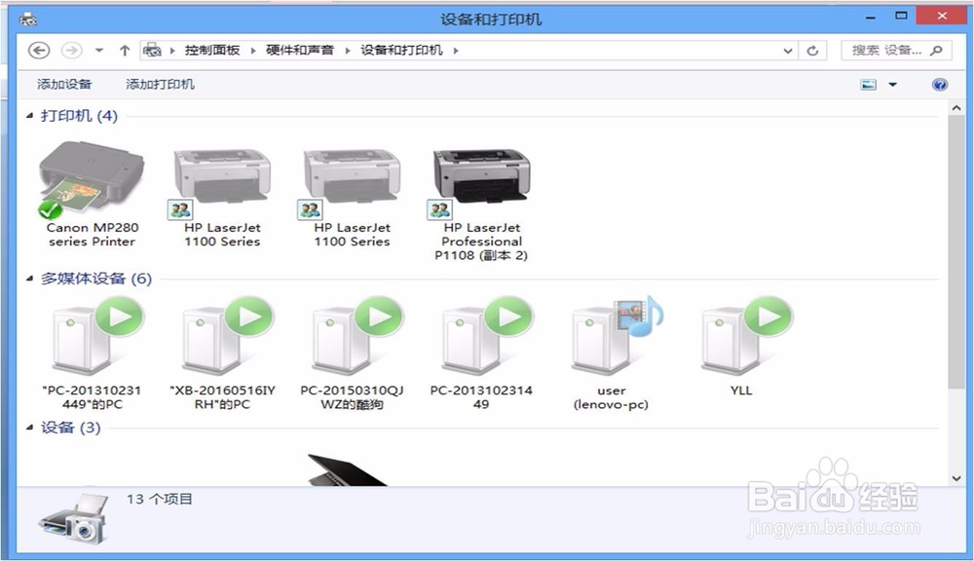
Task: Collapse the 设备 (3) group
Action: tap(29, 428)
